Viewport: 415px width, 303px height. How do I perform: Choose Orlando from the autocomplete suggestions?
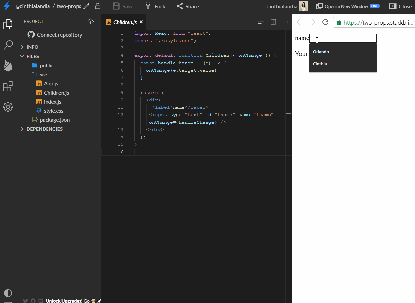tap(321, 52)
